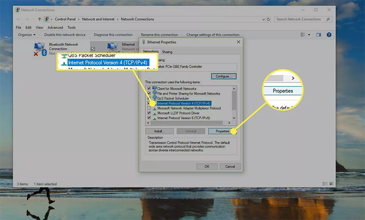Open the Tools menu

tap(71, 28)
